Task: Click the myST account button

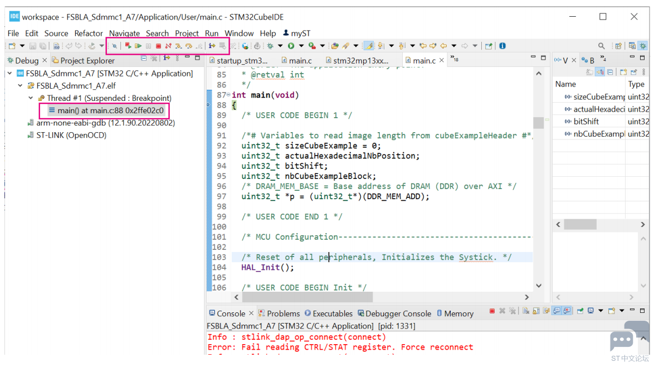Action: point(296,33)
